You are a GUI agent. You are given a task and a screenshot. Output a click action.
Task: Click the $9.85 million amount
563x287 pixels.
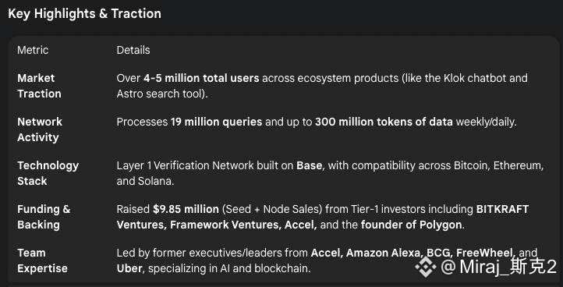(x=186, y=209)
